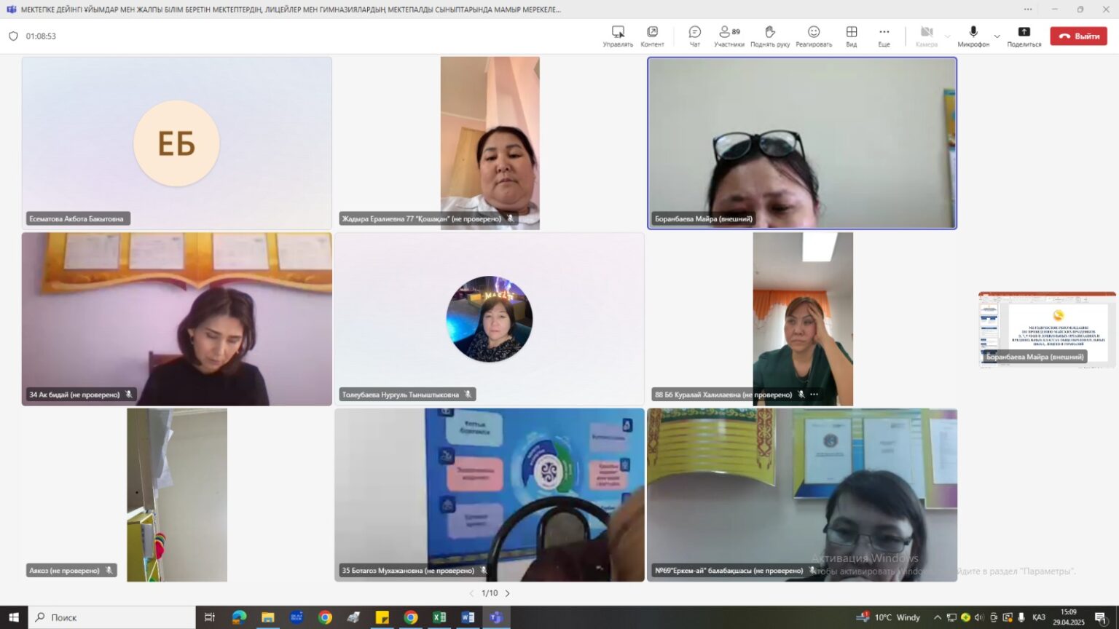Toggle the camera on or off
This screenshot has width=1119, height=629.
(926, 36)
